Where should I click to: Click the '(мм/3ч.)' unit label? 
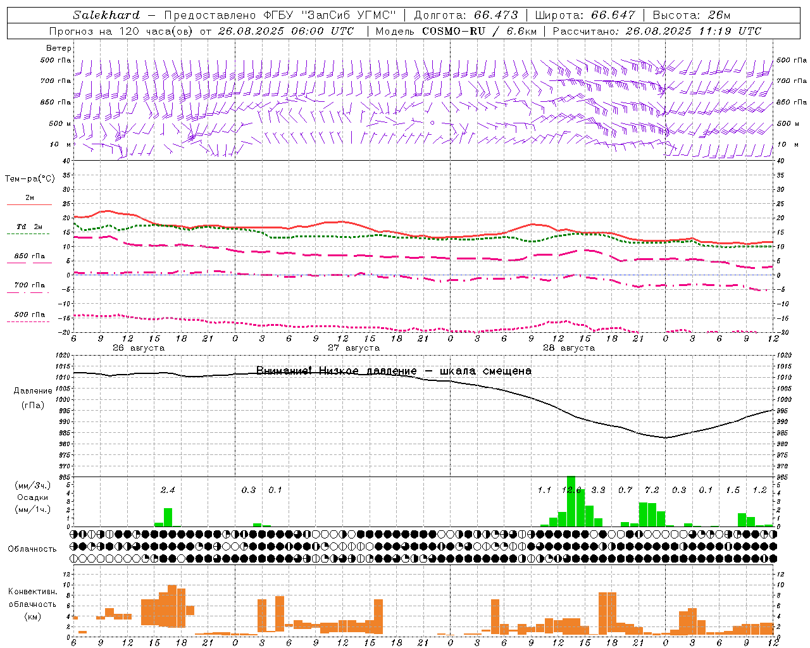click(x=32, y=485)
